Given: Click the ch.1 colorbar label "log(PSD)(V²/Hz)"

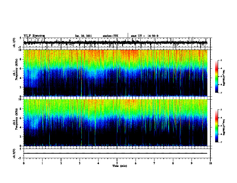Looking at the screenshot, I should (224, 78).
